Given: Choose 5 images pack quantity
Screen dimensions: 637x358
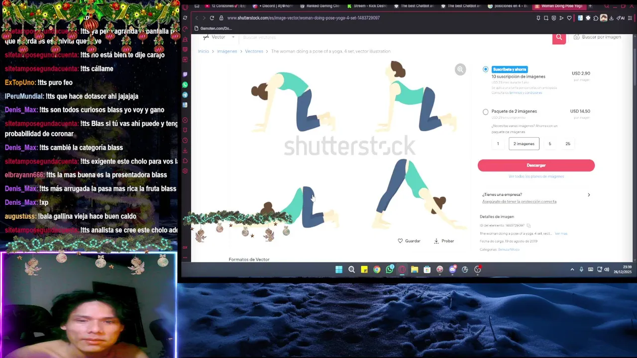Looking at the screenshot, I should 550,144.
